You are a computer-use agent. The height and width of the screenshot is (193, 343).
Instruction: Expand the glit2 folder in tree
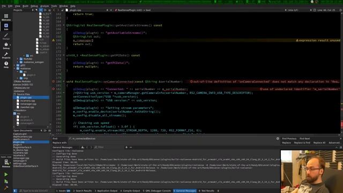click(x=14, y=65)
